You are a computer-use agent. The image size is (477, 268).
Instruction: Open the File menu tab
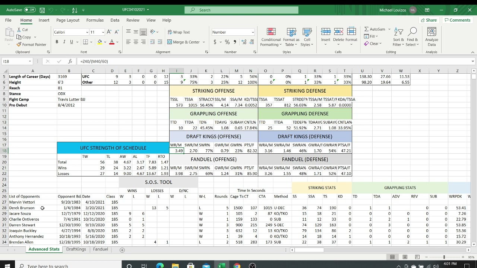pos(8,20)
